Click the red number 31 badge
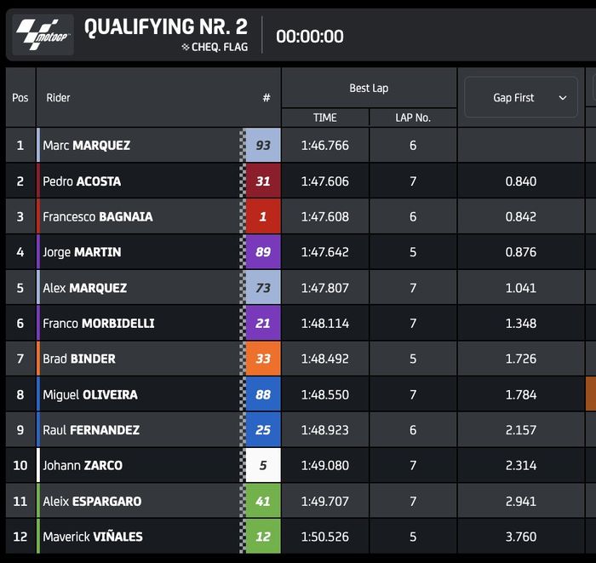 coord(263,181)
